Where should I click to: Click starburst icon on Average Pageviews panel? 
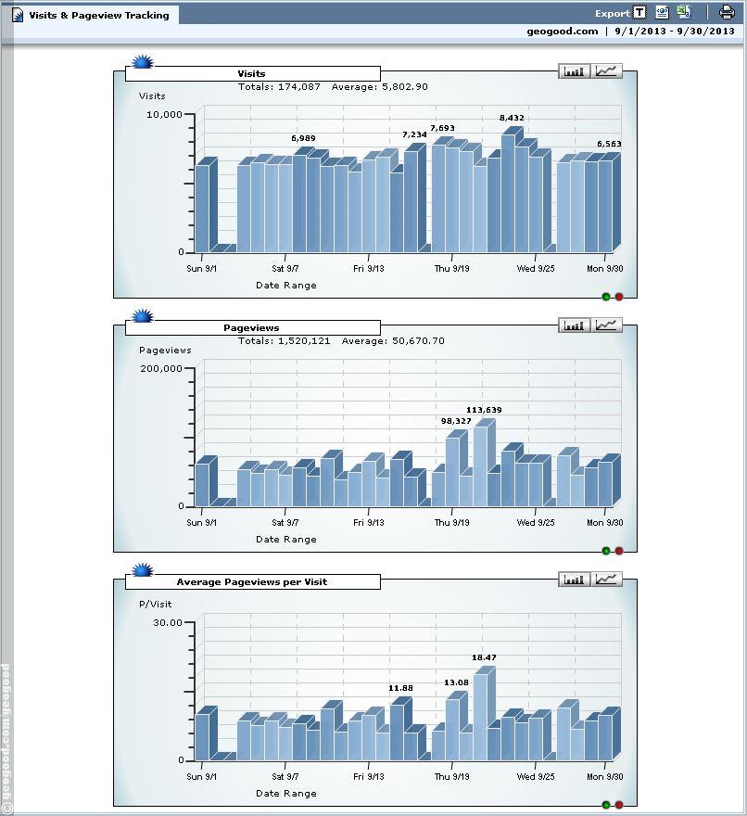142,571
